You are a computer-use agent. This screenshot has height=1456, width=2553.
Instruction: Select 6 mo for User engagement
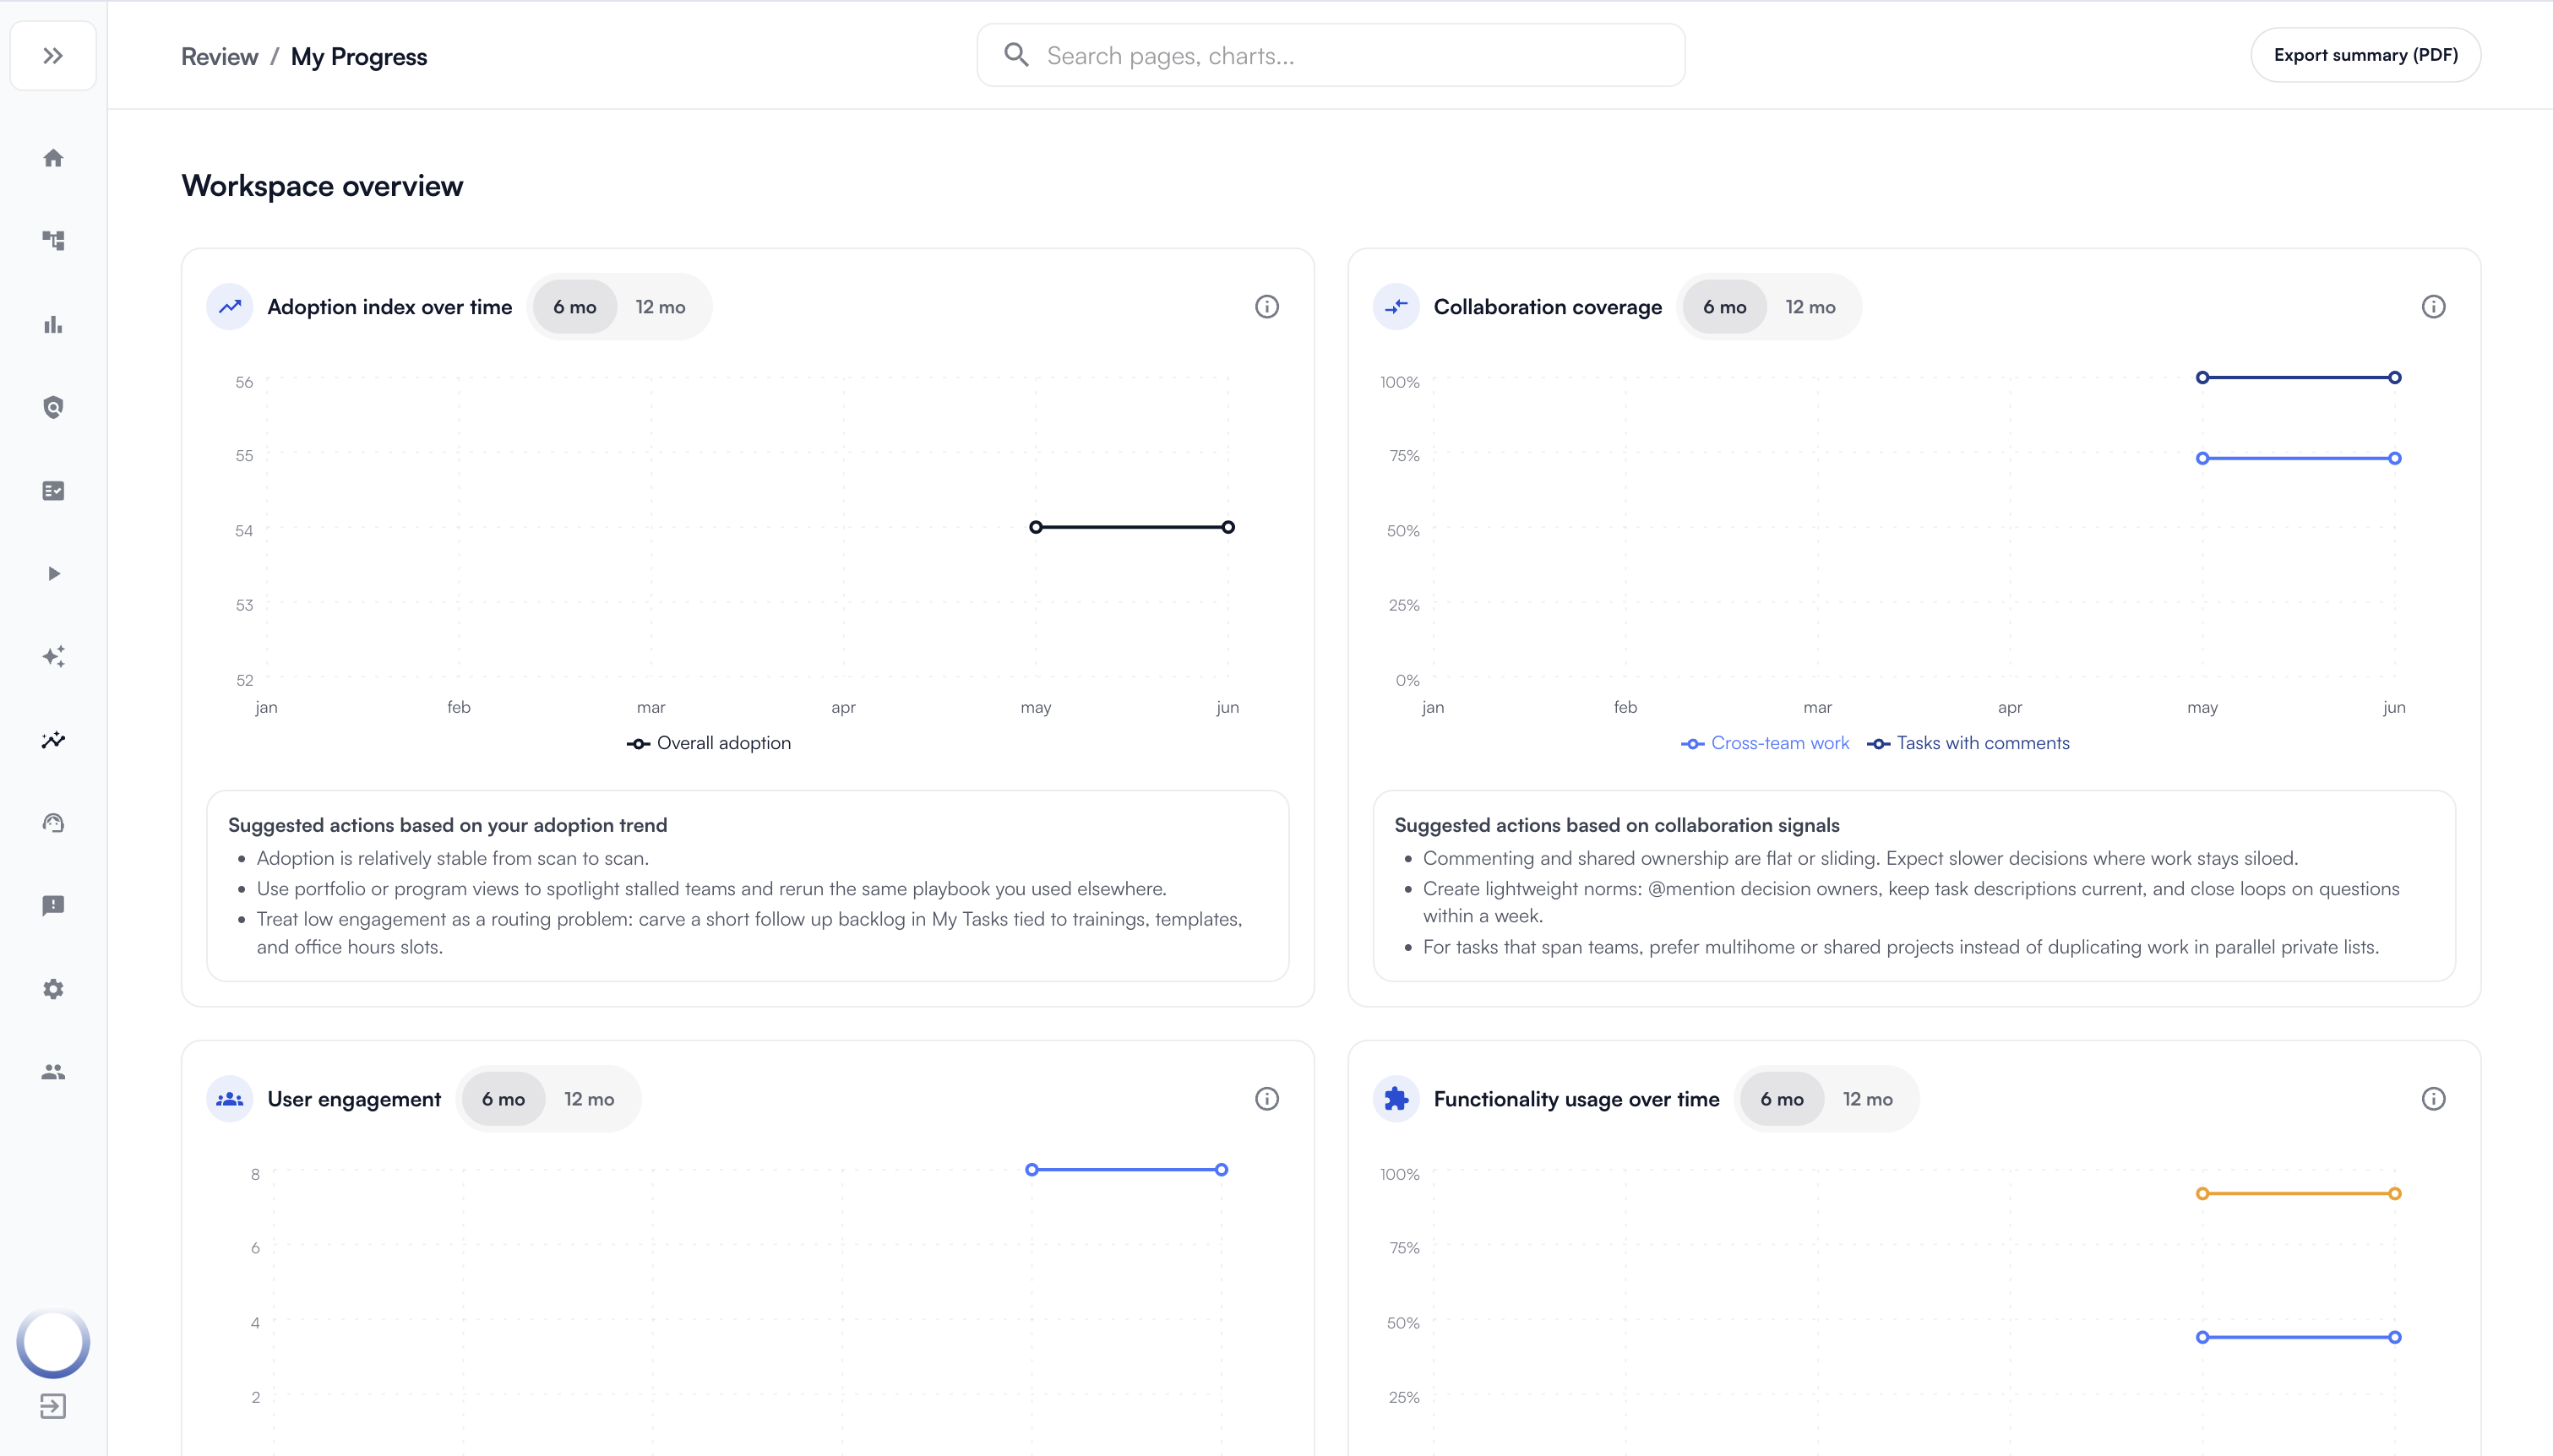coord(503,1099)
